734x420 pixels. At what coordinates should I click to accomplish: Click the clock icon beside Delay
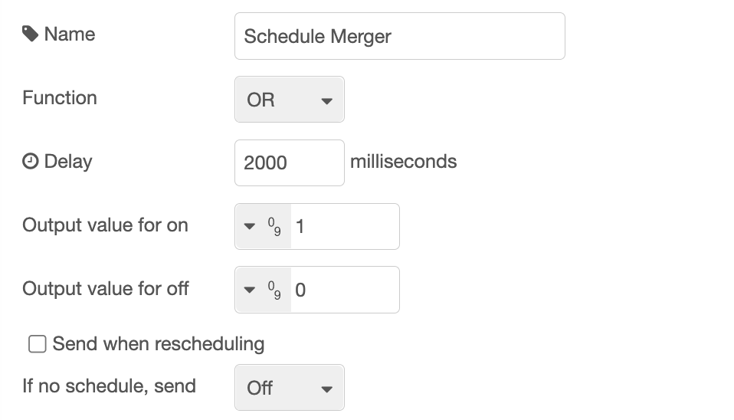31,162
